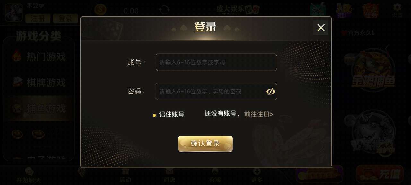
Task: Open the 前往注册 link
Action: (x=258, y=114)
